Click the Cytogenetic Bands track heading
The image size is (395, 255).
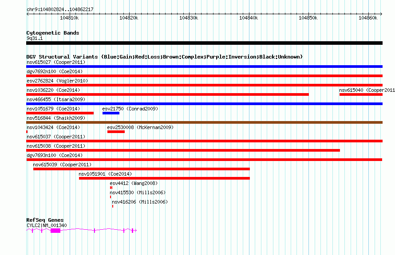click(53, 33)
